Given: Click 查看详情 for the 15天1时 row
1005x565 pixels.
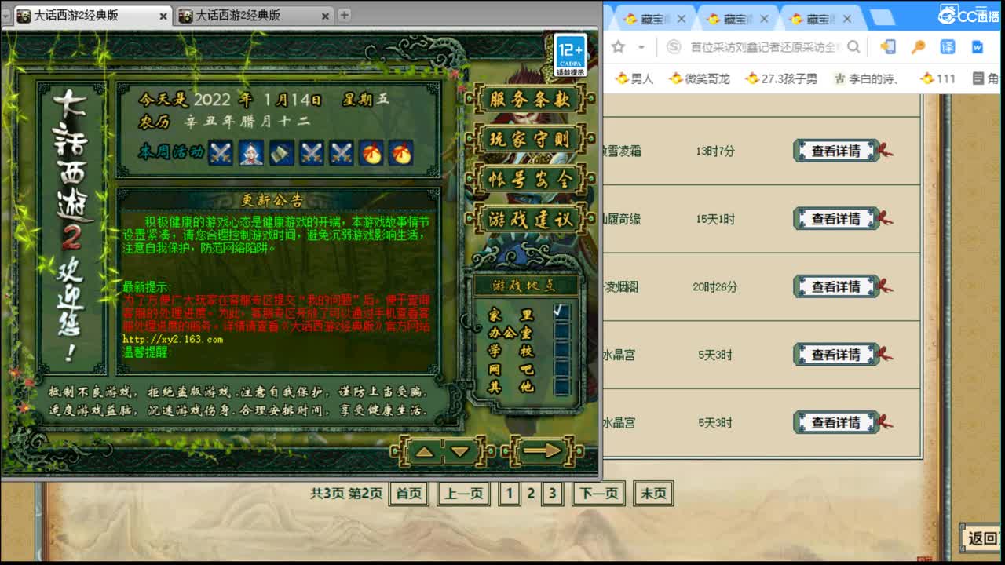Looking at the screenshot, I should pyautogui.click(x=837, y=219).
